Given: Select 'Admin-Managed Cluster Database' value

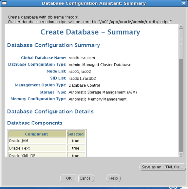Looking at the screenshot, I should click(100, 65).
